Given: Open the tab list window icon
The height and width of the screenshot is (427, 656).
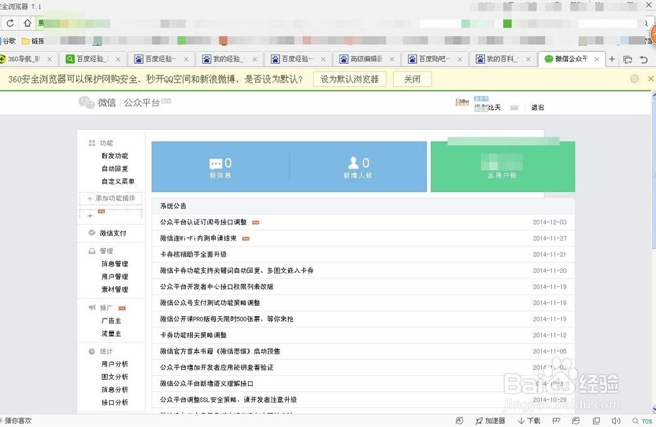Looking at the screenshot, I should tap(628, 60).
